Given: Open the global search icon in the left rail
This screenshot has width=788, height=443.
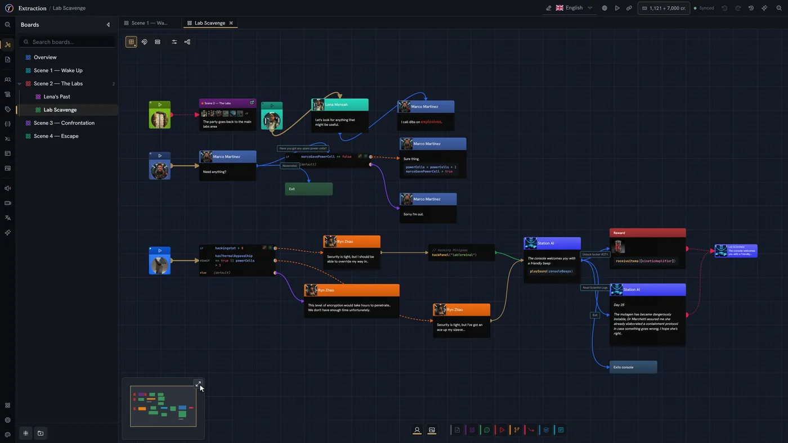Looking at the screenshot, I should click(x=7, y=25).
